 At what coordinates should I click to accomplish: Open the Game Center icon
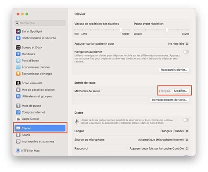pos(18,119)
